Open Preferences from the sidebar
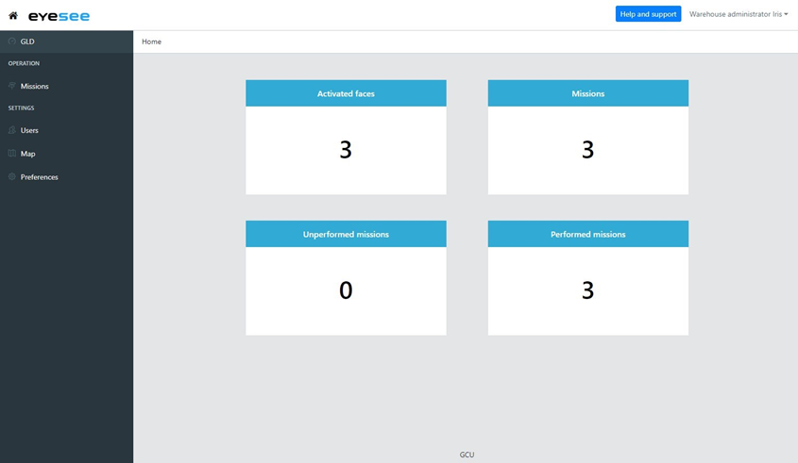798x463 pixels. [x=40, y=177]
